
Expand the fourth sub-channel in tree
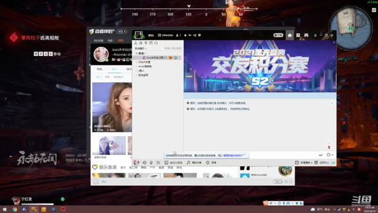(x=136, y=71)
